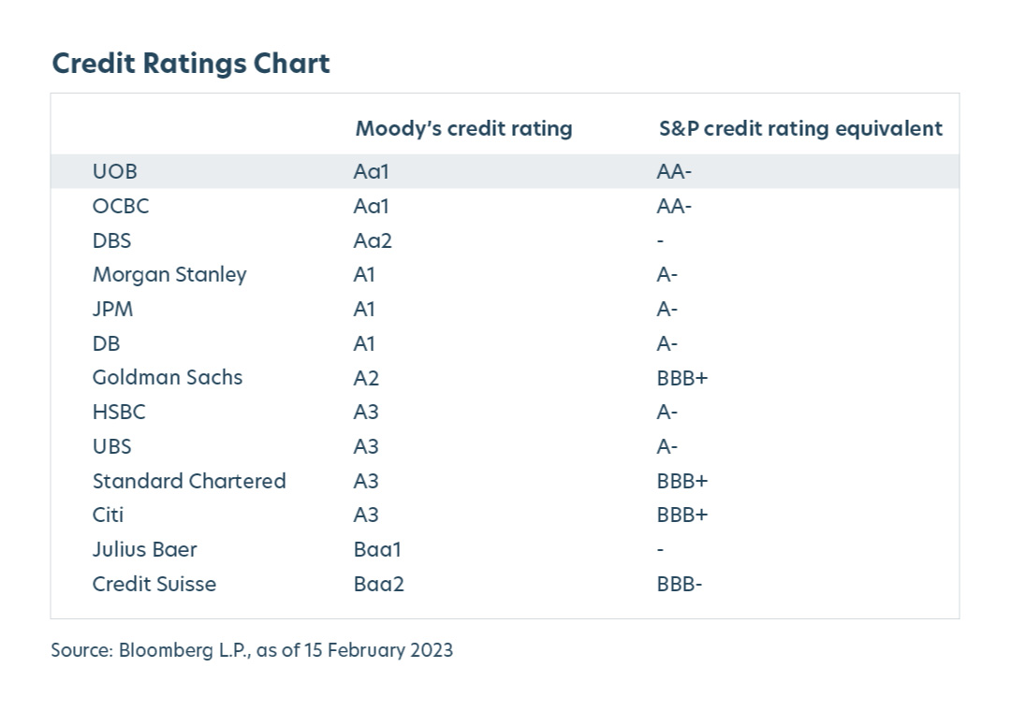Click the Aa2 Moody's rating for DBS
The width and height of the screenshot is (1011, 711).
[373, 240]
